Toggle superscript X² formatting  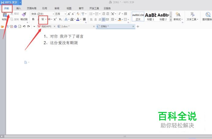pos(55,19)
